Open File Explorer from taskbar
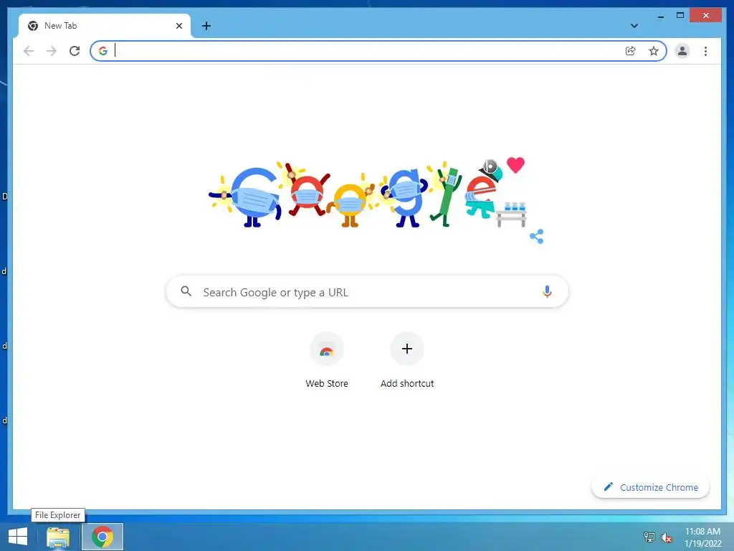This screenshot has height=551, width=734. [x=58, y=537]
